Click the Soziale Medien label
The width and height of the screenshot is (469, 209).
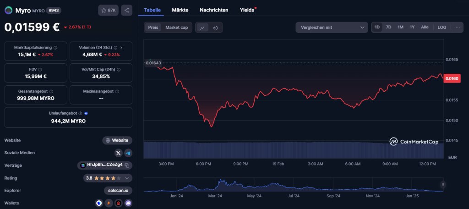19,153
